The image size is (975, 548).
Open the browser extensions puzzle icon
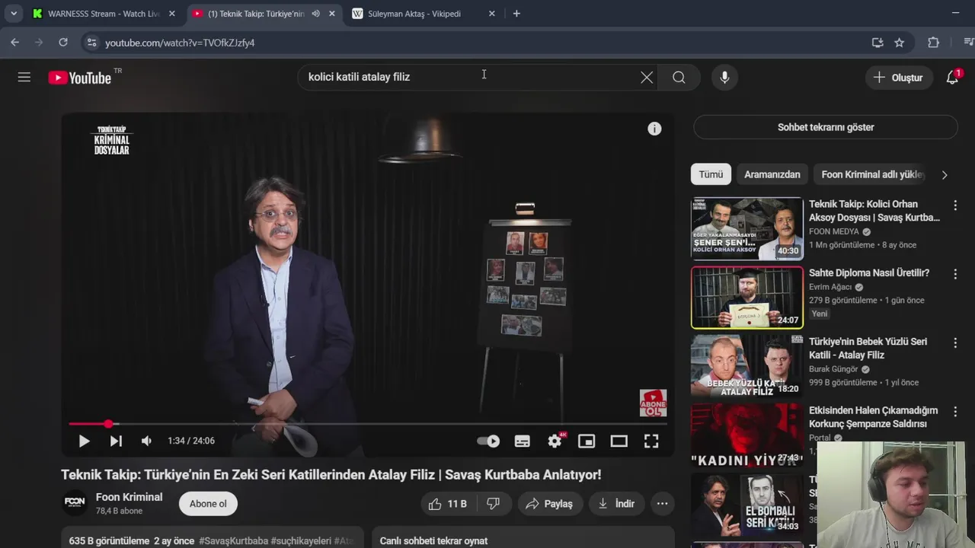click(x=933, y=43)
